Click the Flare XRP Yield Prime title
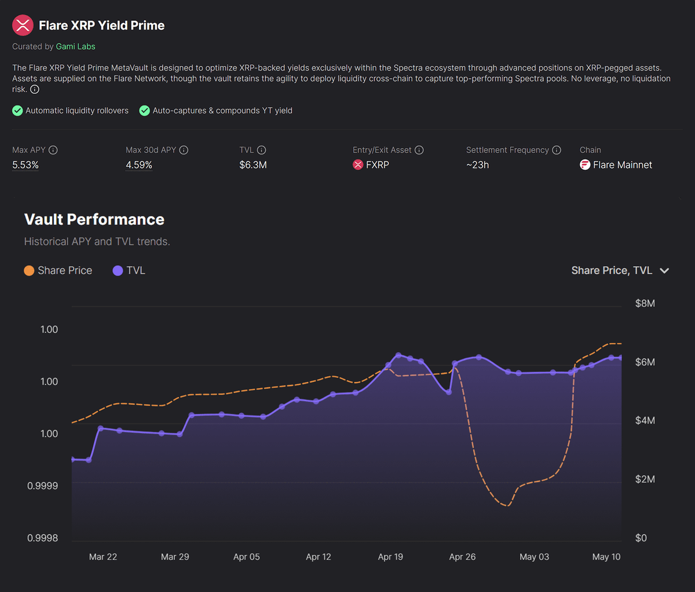This screenshot has height=592, width=695. (102, 25)
